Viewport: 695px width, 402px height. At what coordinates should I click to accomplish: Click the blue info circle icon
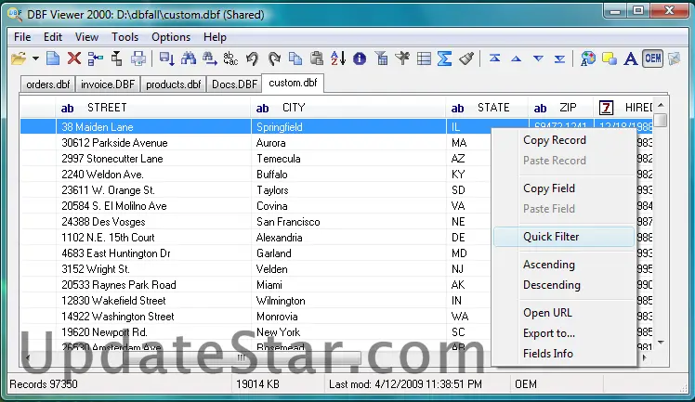pyautogui.click(x=360, y=58)
